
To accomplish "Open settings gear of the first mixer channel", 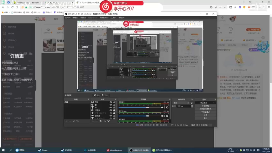I will [x=167, y=107].
